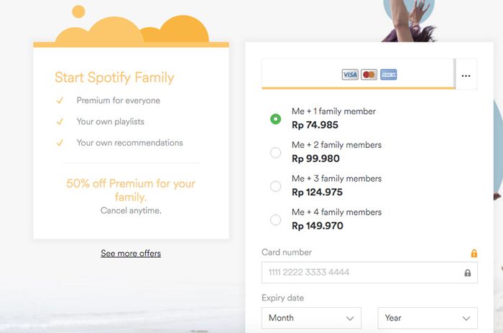The width and height of the screenshot is (503, 333).
Task: Click the Mastercard icon
Action: point(369,75)
